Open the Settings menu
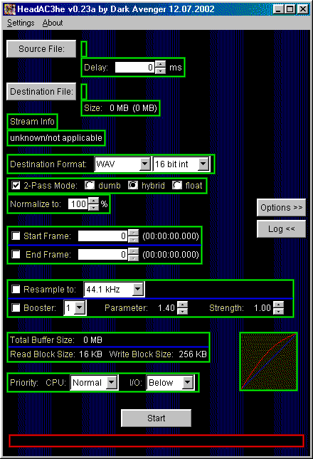Viewport: 313px width, 459px height. point(21,23)
